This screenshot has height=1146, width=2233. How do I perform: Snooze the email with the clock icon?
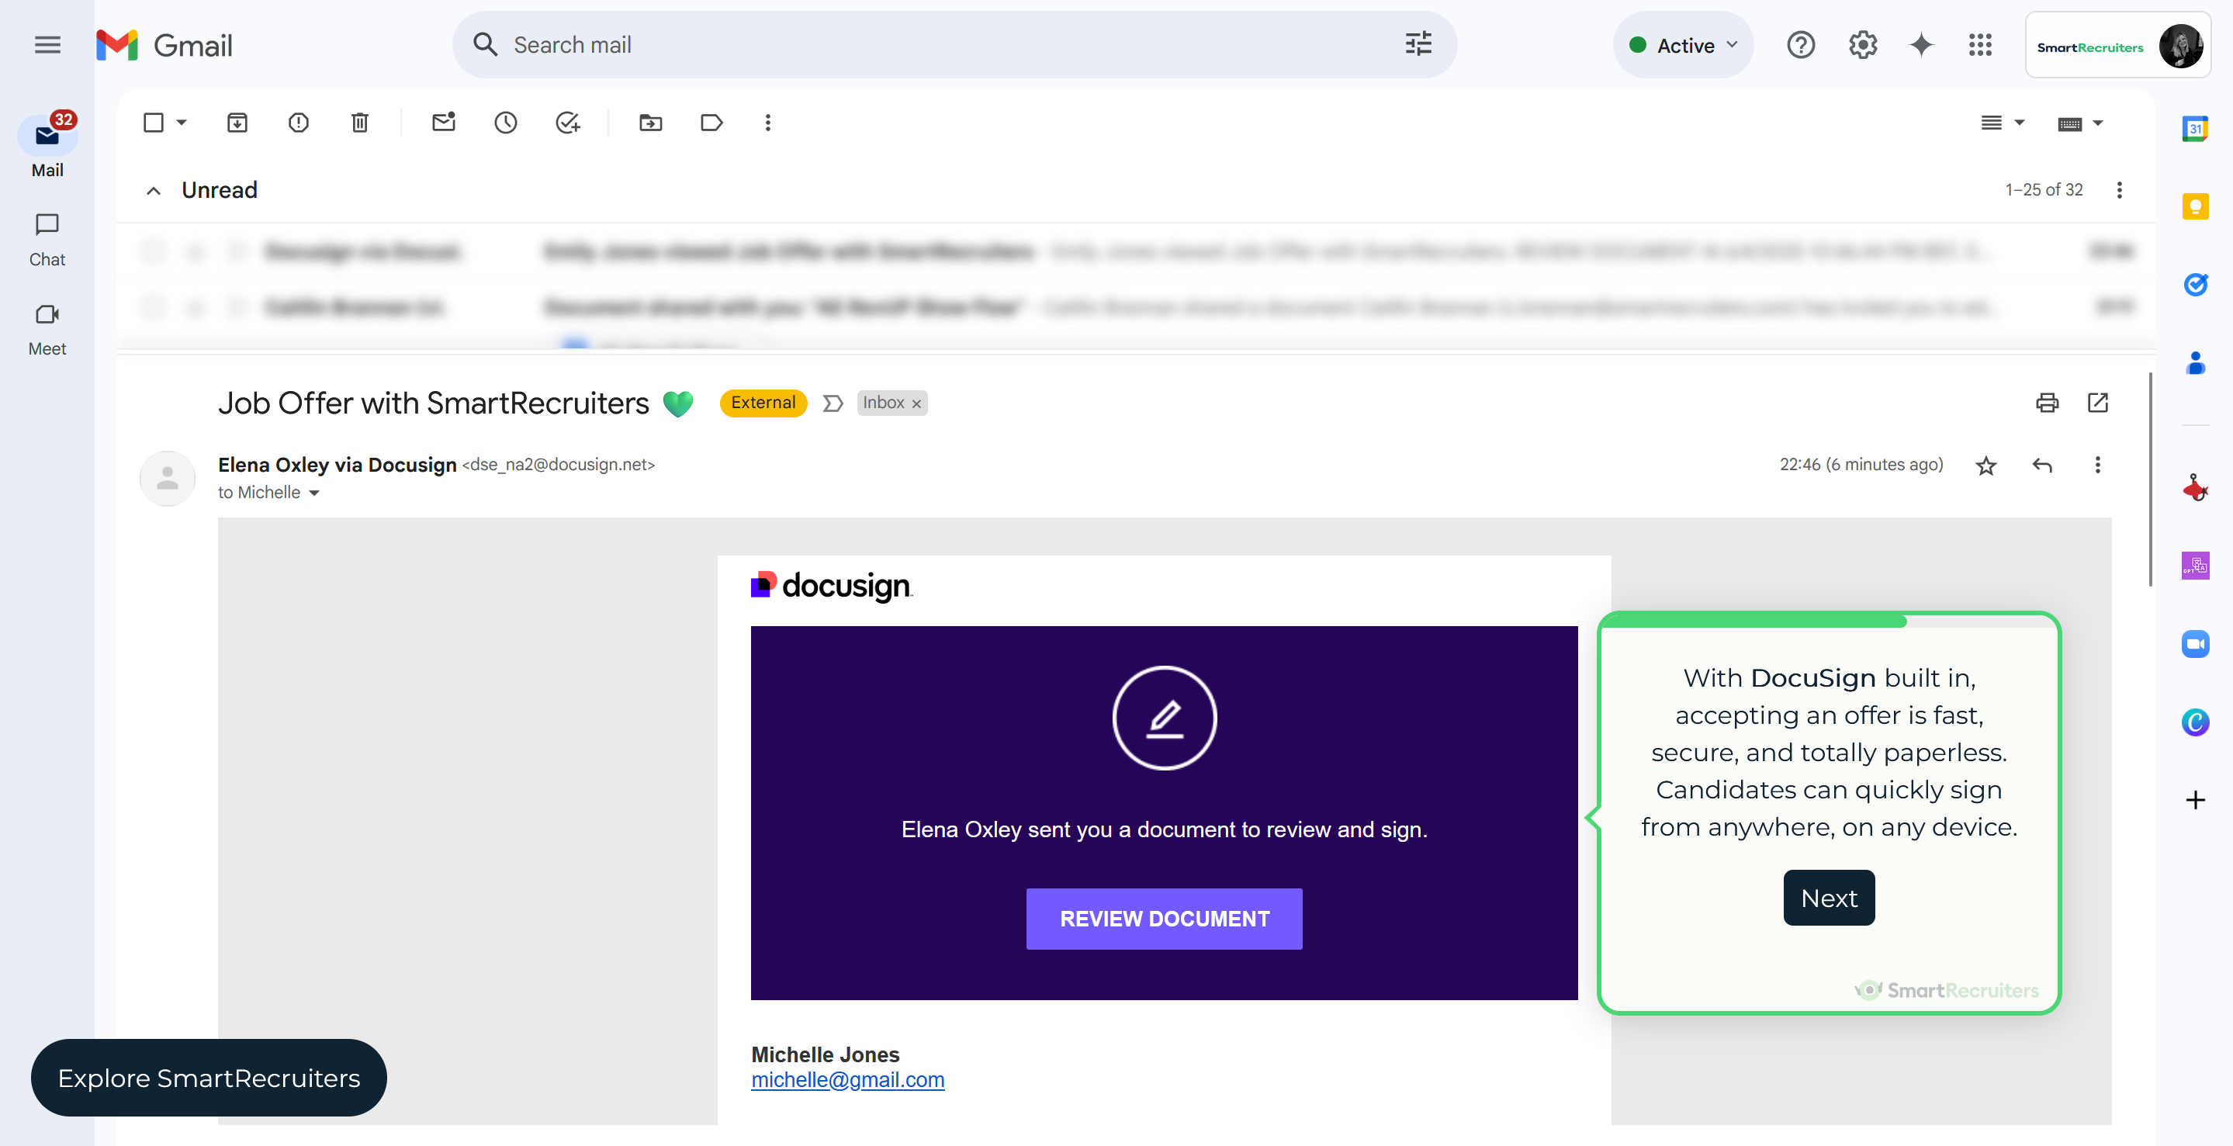505,123
